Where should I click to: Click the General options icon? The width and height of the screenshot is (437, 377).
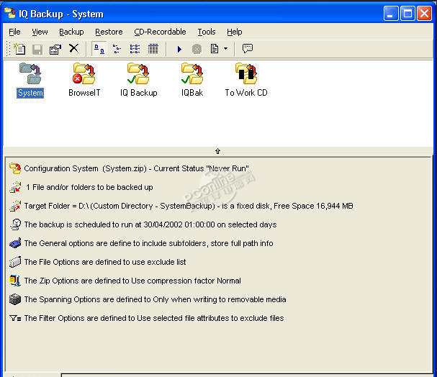15,243
